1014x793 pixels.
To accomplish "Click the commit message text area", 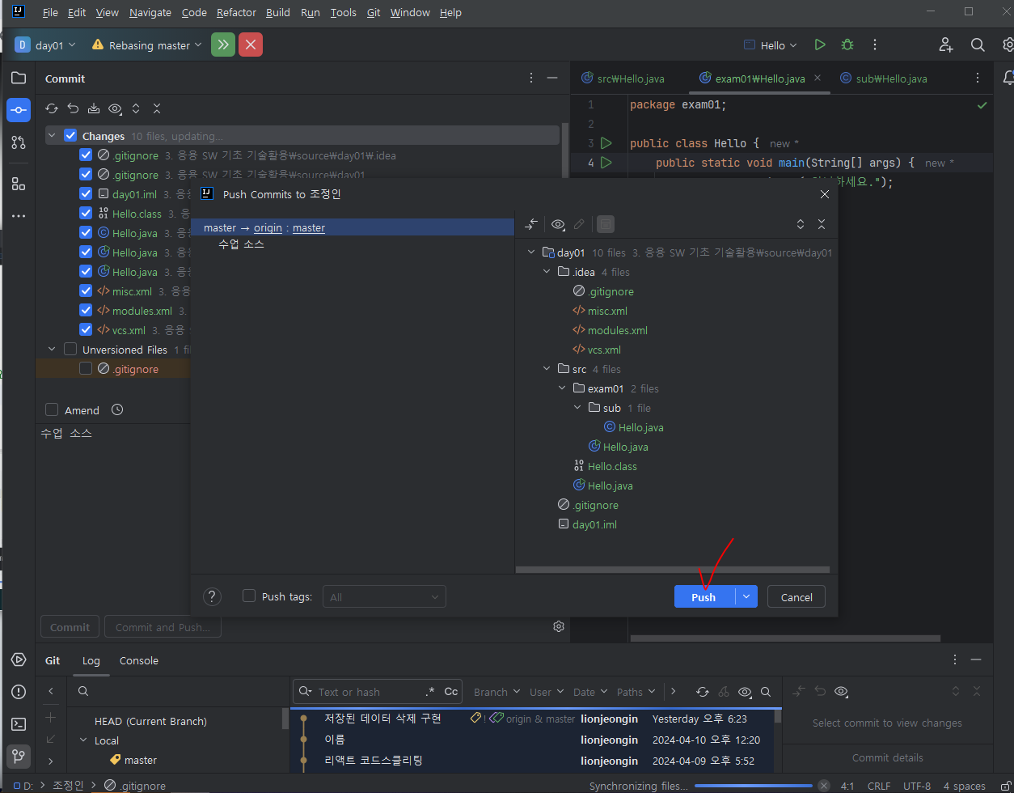I will (302, 518).
